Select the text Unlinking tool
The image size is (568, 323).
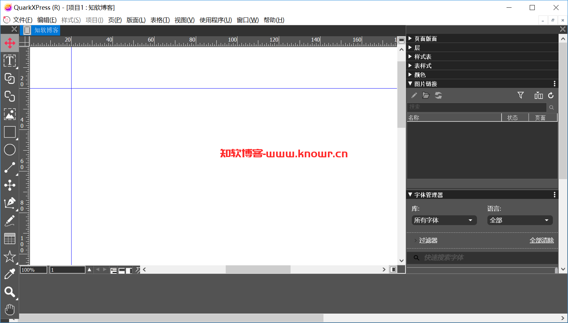pyautogui.click(x=10, y=96)
